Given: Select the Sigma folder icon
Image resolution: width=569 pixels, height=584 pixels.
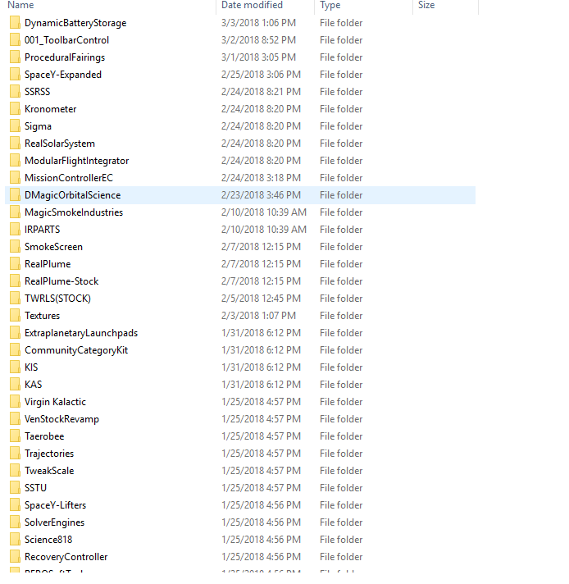Looking at the screenshot, I should [x=15, y=125].
